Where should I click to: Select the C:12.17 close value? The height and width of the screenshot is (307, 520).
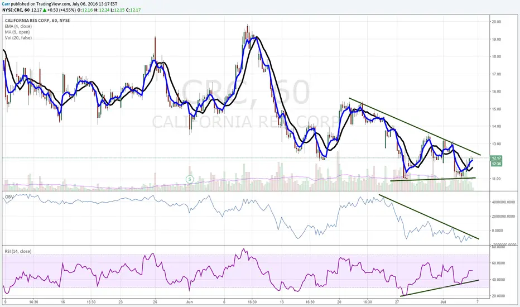click(x=133, y=10)
